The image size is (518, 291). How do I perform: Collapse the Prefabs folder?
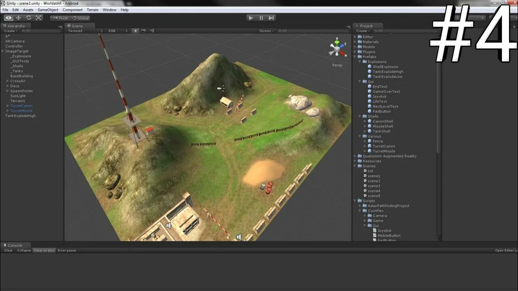(355, 57)
